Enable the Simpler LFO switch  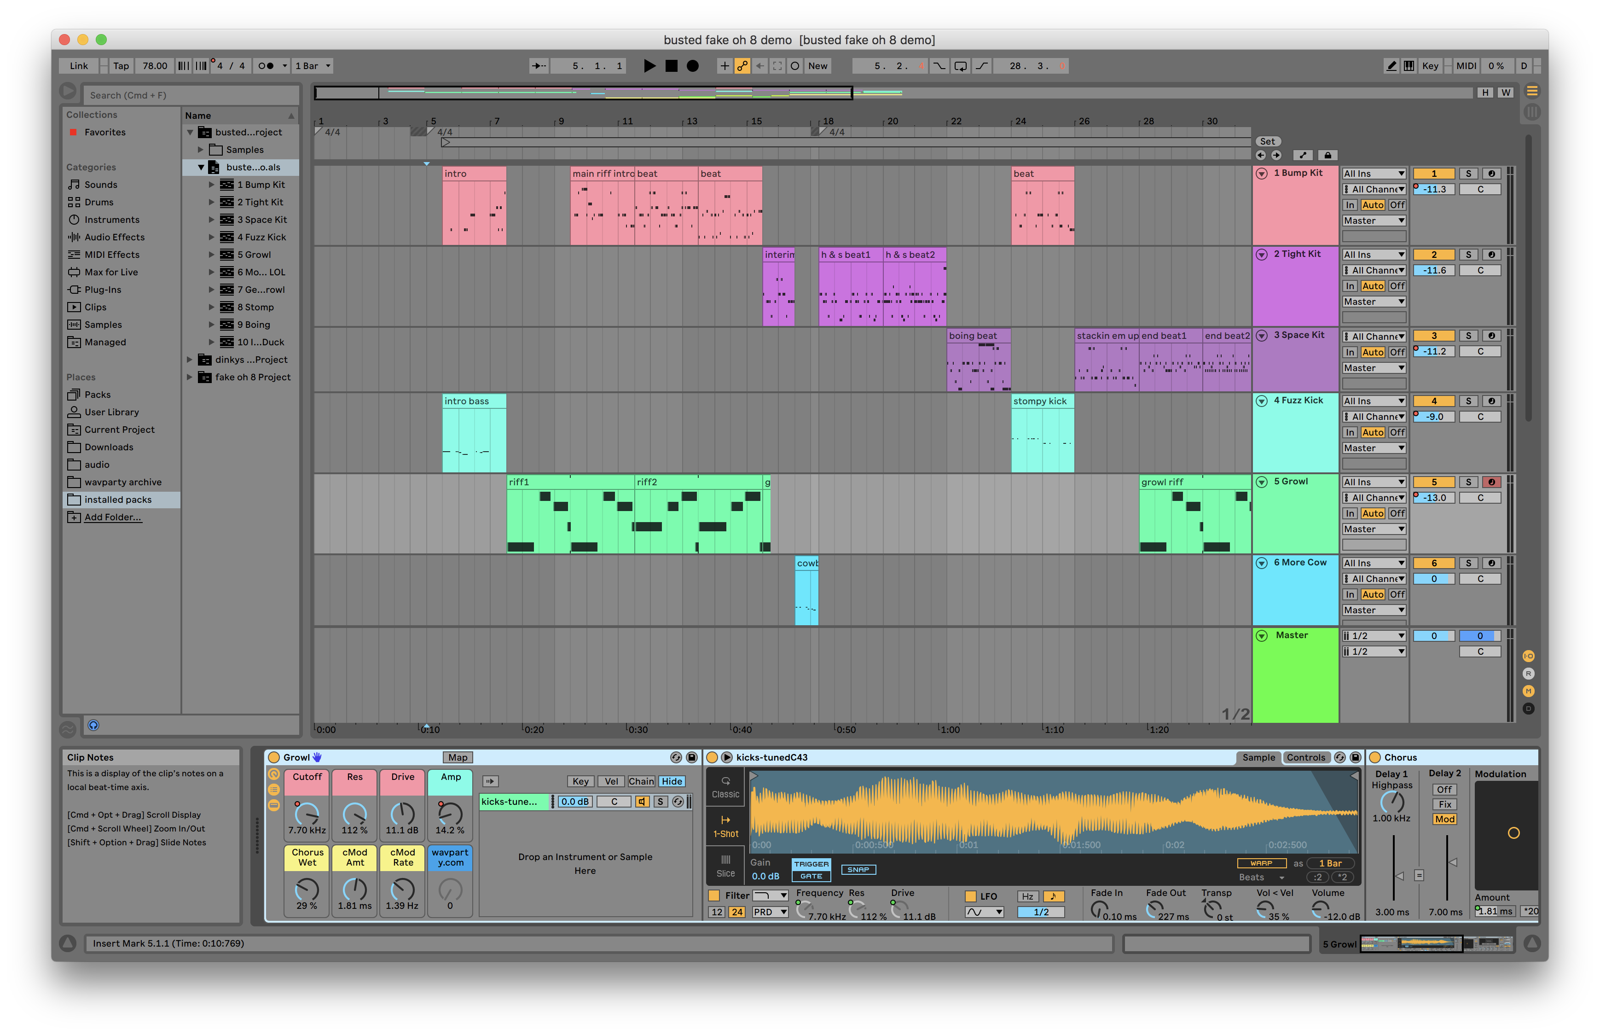[x=970, y=896]
